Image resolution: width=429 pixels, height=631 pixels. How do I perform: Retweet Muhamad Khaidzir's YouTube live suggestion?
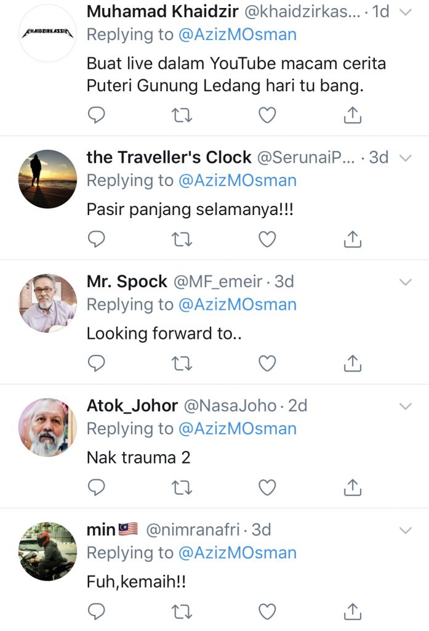[182, 114]
